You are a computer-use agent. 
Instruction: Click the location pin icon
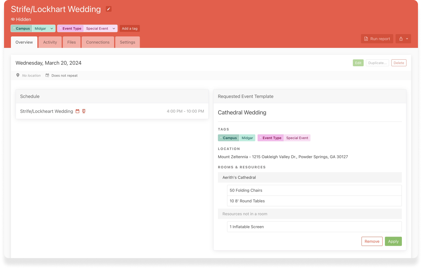18,75
